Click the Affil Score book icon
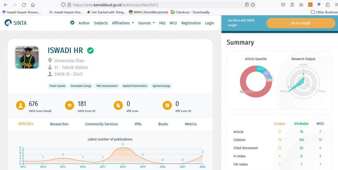This screenshot has width=338, height=170. (118, 106)
